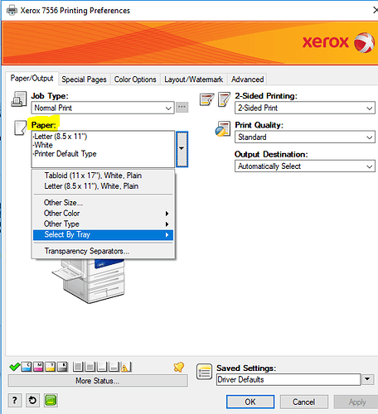Click the first paper tray status icon
The width and height of the screenshot is (378, 414).
(78, 367)
